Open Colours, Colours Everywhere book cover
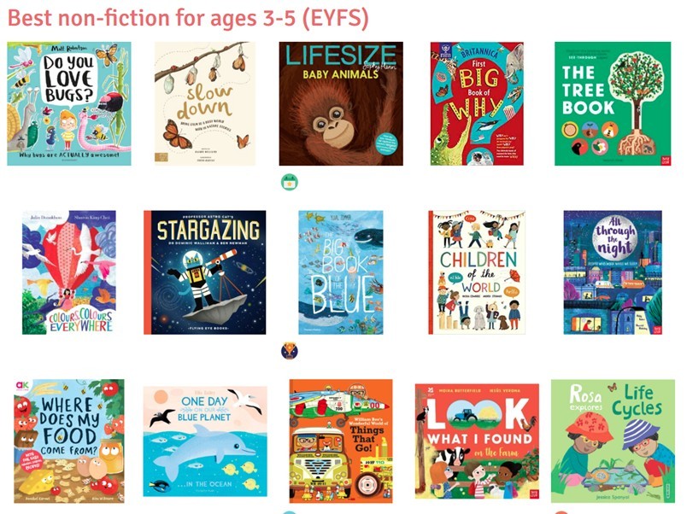This screenshot has height=514, width=687. click(69, 272)
